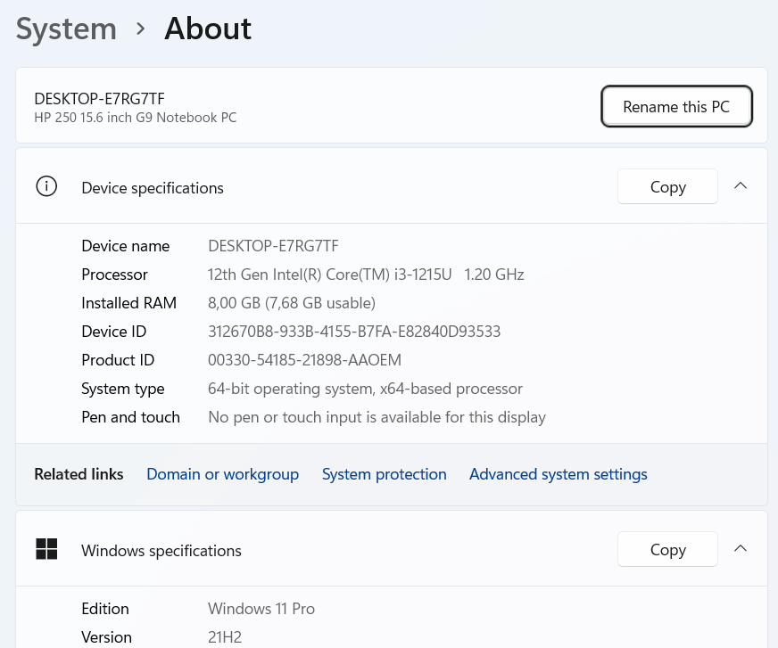The height and width of the screenshot is (648, 778).
Task: Click the Installed RAM label
Action: [x=129, y=303]
